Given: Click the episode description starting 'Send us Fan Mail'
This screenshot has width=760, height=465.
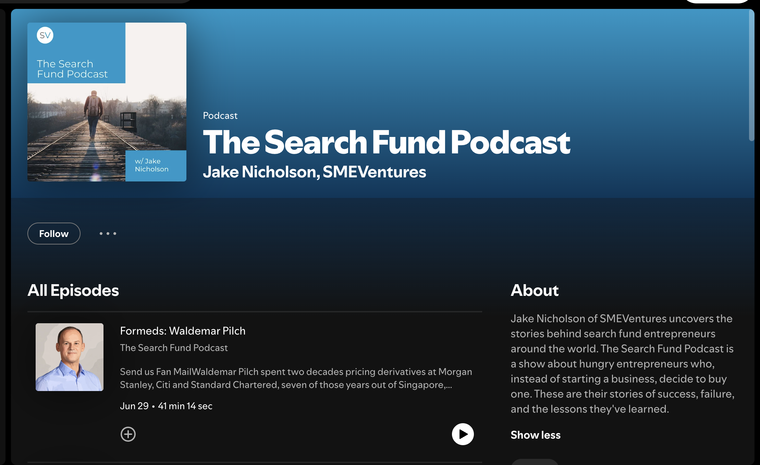Looking at the screenshot, I should [x=296, y=378].
